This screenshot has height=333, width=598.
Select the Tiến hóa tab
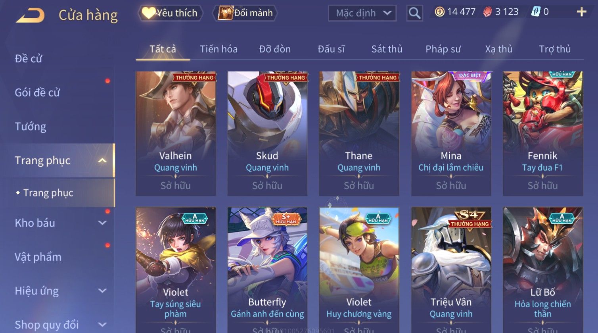pyautogui.click(x=218, y=49)
